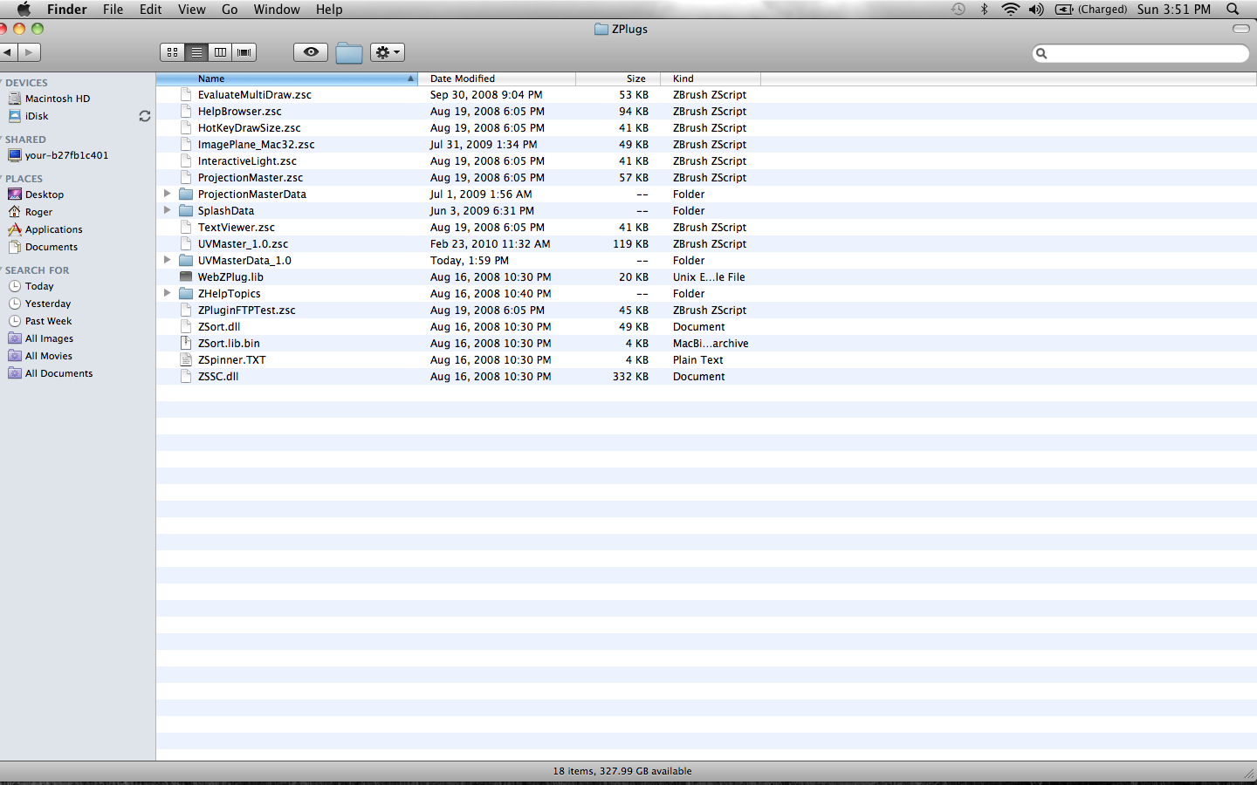
Task: Open the Action gear menu
Action: coord(387,52)
